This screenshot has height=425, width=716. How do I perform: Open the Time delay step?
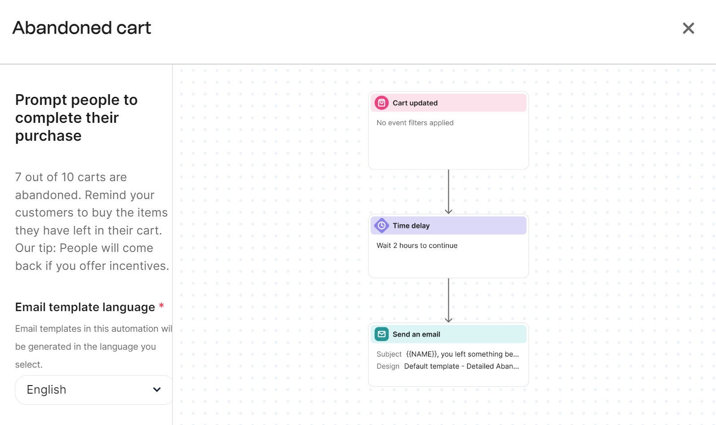tap(448, 246)
